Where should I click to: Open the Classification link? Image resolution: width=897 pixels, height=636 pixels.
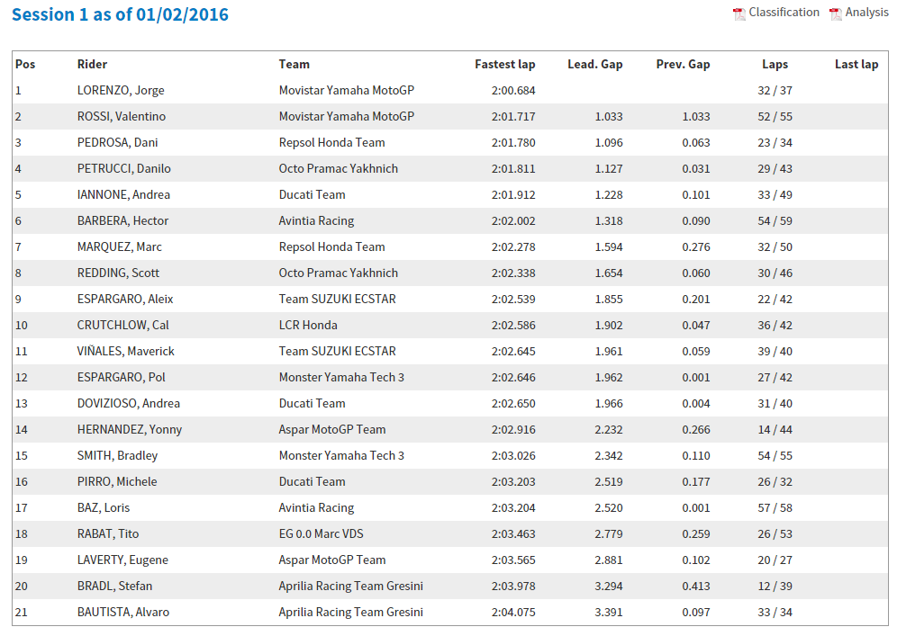point(784,13)
